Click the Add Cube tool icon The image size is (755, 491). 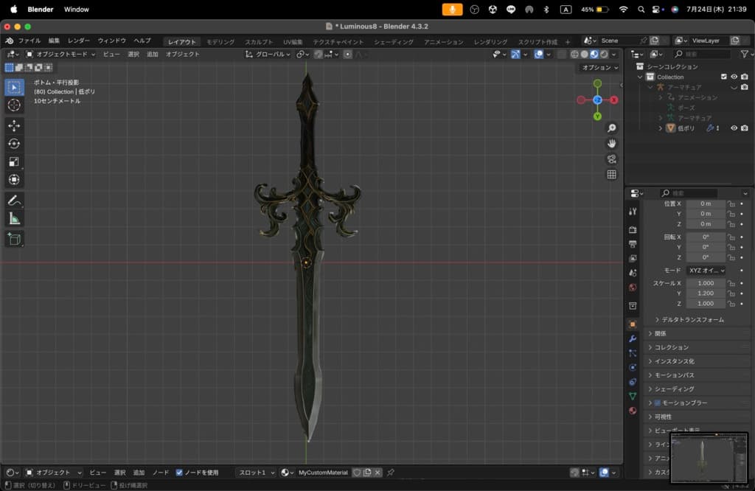(x=14, y=239)
